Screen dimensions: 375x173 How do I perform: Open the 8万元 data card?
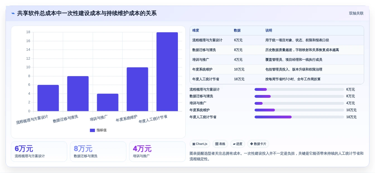98,152
